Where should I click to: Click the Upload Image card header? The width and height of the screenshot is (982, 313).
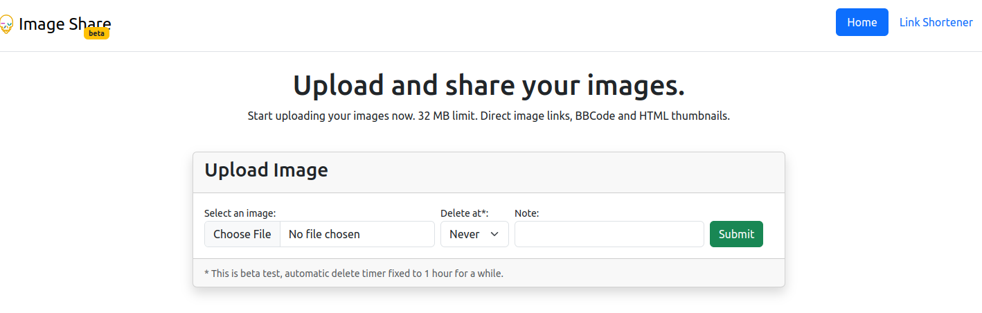pyautogui.click(x=489, y=172)
